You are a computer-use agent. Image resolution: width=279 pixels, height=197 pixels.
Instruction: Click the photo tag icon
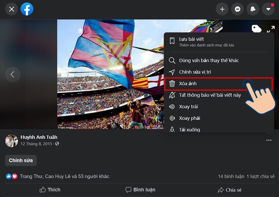pyautogui.click(x=256, y=29)
